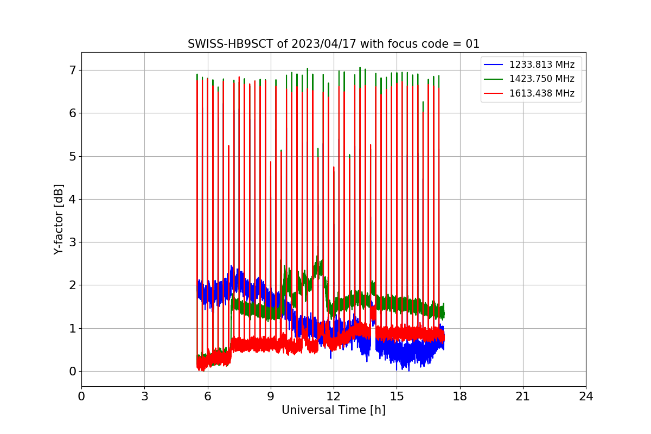Select the 1613.438 MHz legend label
The image size is (651, 434).
tap(542, 93)
